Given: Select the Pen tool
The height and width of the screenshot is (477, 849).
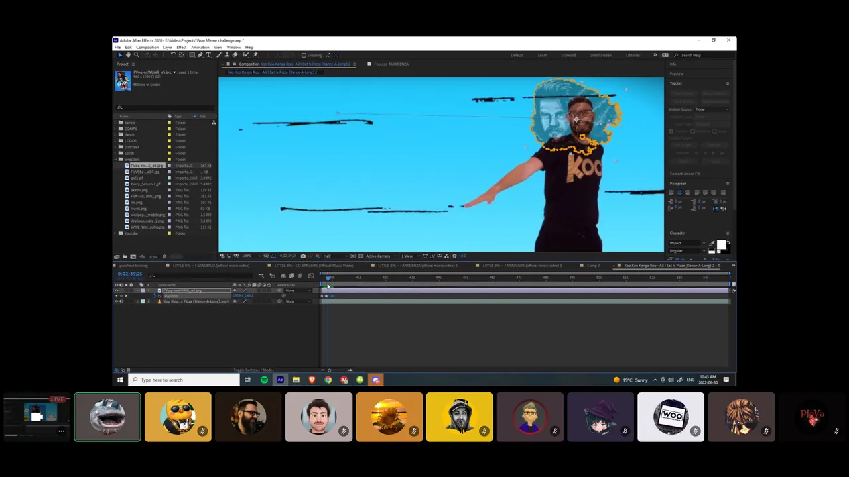Looking at the screenshot, I should pos(200,55).
